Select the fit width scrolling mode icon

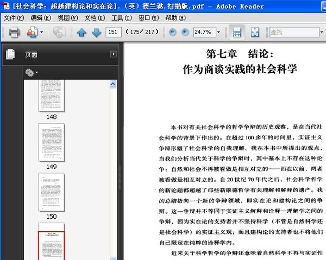click(236, 33)
